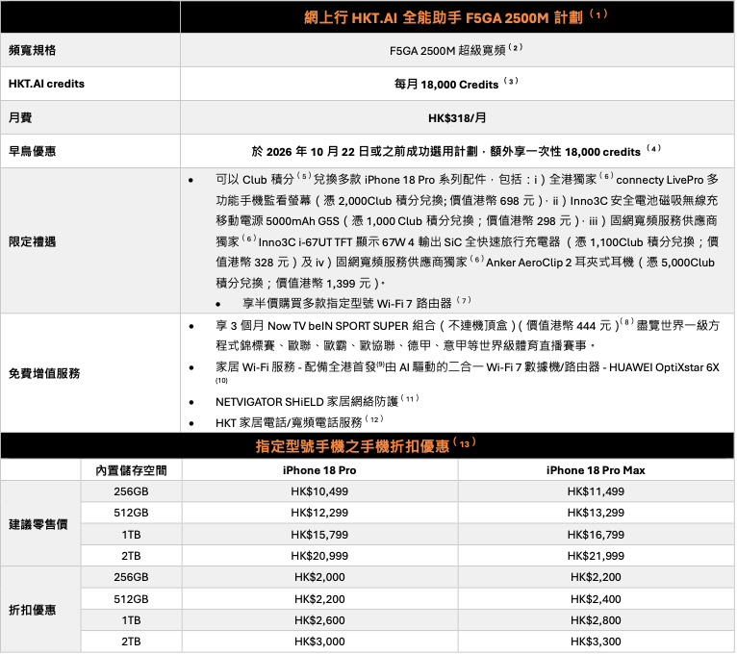Select the '早鳥優惠' row label
Screen dimensions: 737x654
pos(32,151)
